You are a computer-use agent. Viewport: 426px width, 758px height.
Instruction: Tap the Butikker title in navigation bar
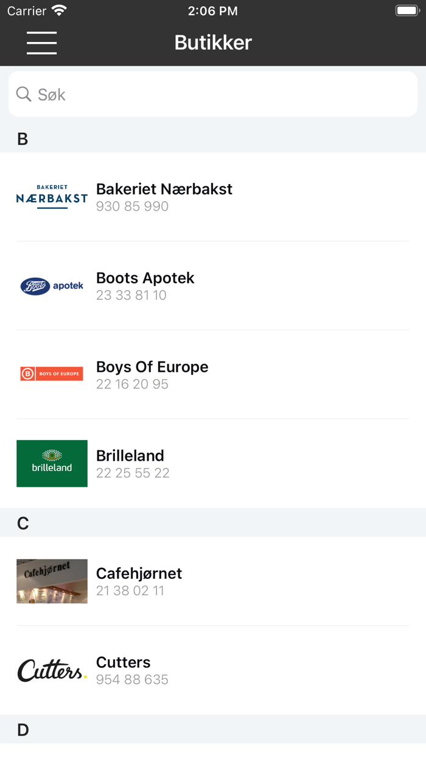[x=212, y=43]
